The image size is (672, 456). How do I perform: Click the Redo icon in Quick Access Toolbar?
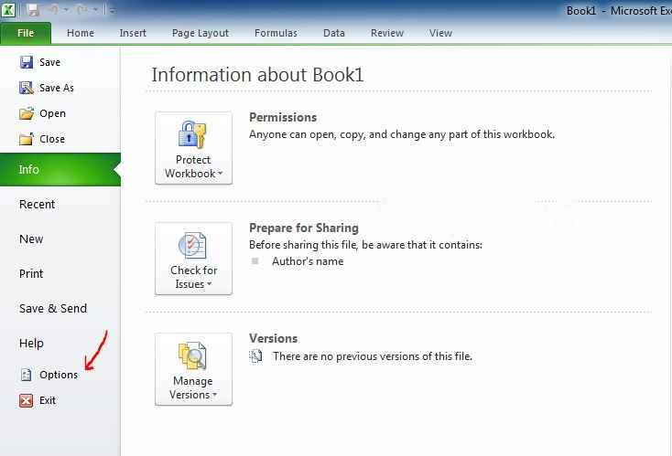point(82,9)
